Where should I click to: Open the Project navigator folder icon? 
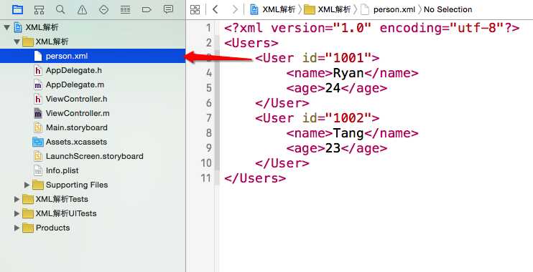pos(17,9)
